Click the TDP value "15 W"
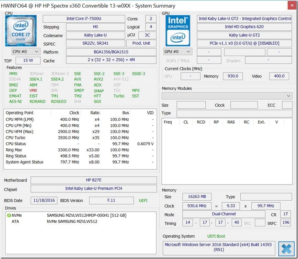298x259 pixels. click(28, 60)
